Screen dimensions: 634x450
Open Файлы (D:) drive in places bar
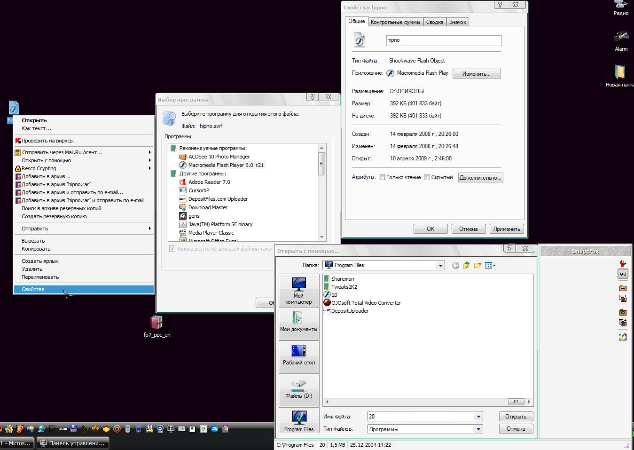pyautogui.click(x=299, y=390)
